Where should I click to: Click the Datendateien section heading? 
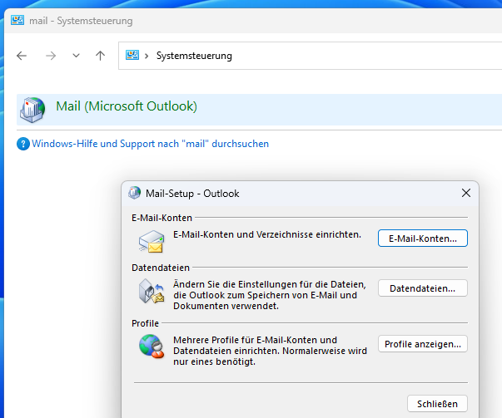tap(161, 268)
